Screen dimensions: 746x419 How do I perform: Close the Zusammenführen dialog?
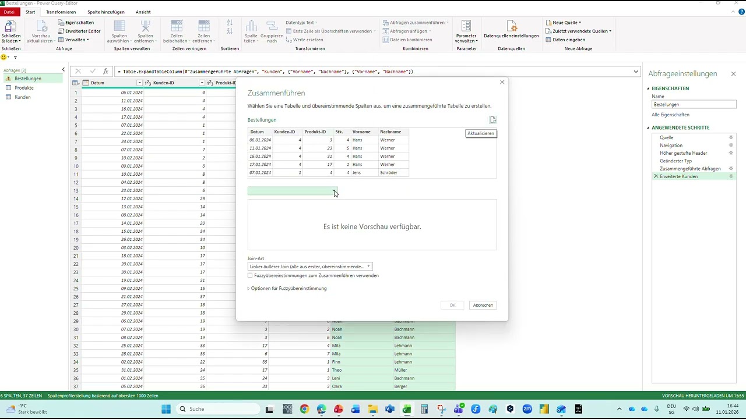(x=502, y=82)
